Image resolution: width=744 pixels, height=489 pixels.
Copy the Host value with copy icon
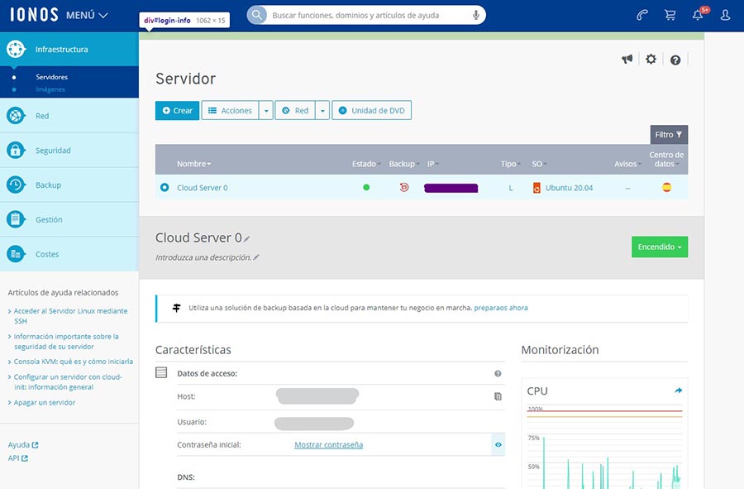click(498, 396)
